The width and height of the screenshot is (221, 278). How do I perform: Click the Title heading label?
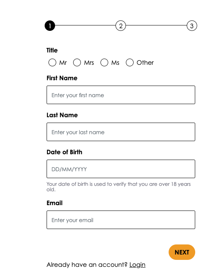tap(52, 51)
